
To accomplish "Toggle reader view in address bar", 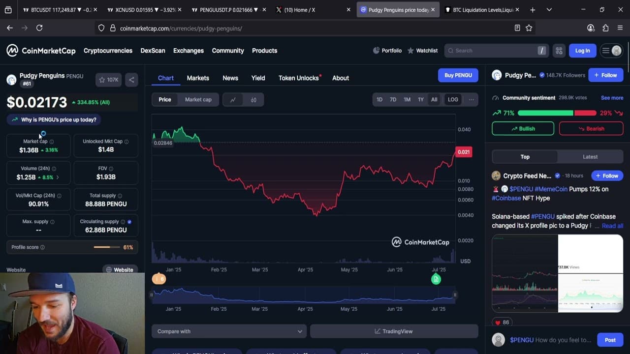I will tap(517, 28).
